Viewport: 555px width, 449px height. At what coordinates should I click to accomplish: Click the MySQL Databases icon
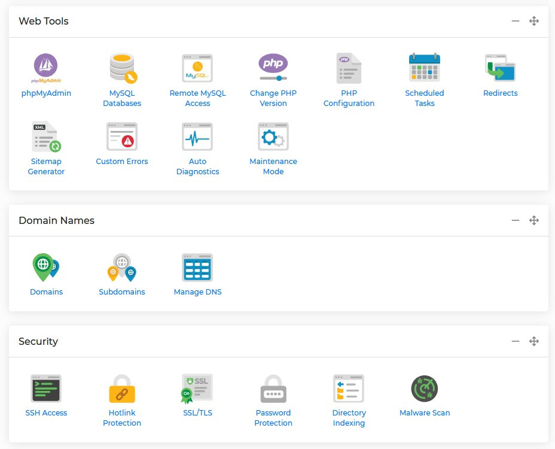pyautogui.click(x=122, y=68)
